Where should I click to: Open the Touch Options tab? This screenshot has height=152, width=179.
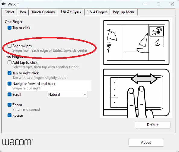43,12
